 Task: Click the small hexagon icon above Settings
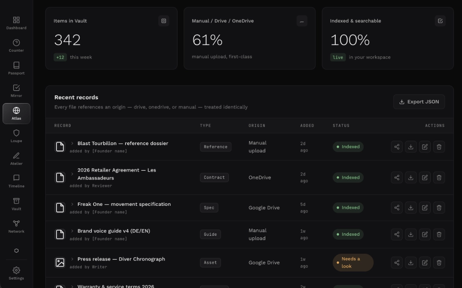point(16,251)
